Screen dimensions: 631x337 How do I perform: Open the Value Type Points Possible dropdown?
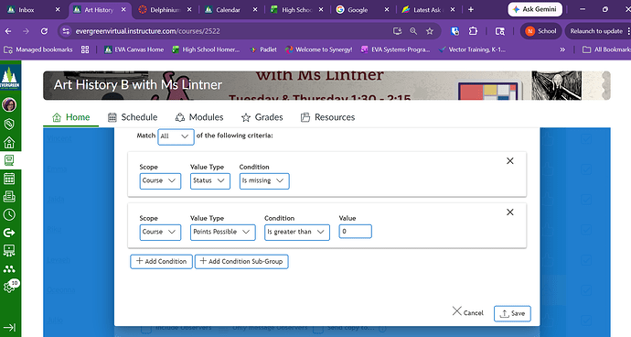[222, 233]
